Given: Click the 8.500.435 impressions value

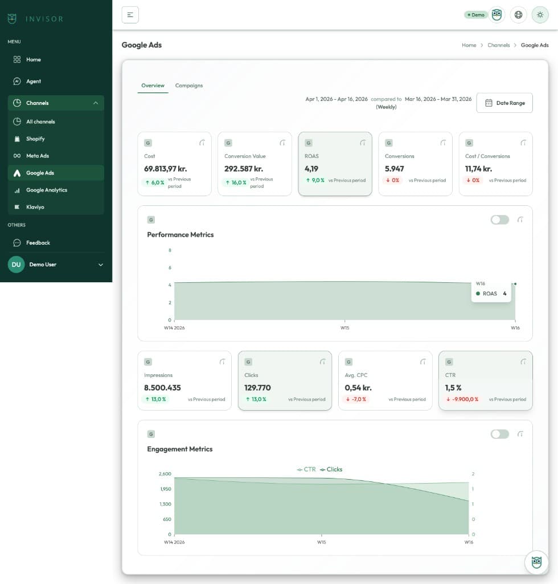Looking at the screenshot, I should coord(162,388).
